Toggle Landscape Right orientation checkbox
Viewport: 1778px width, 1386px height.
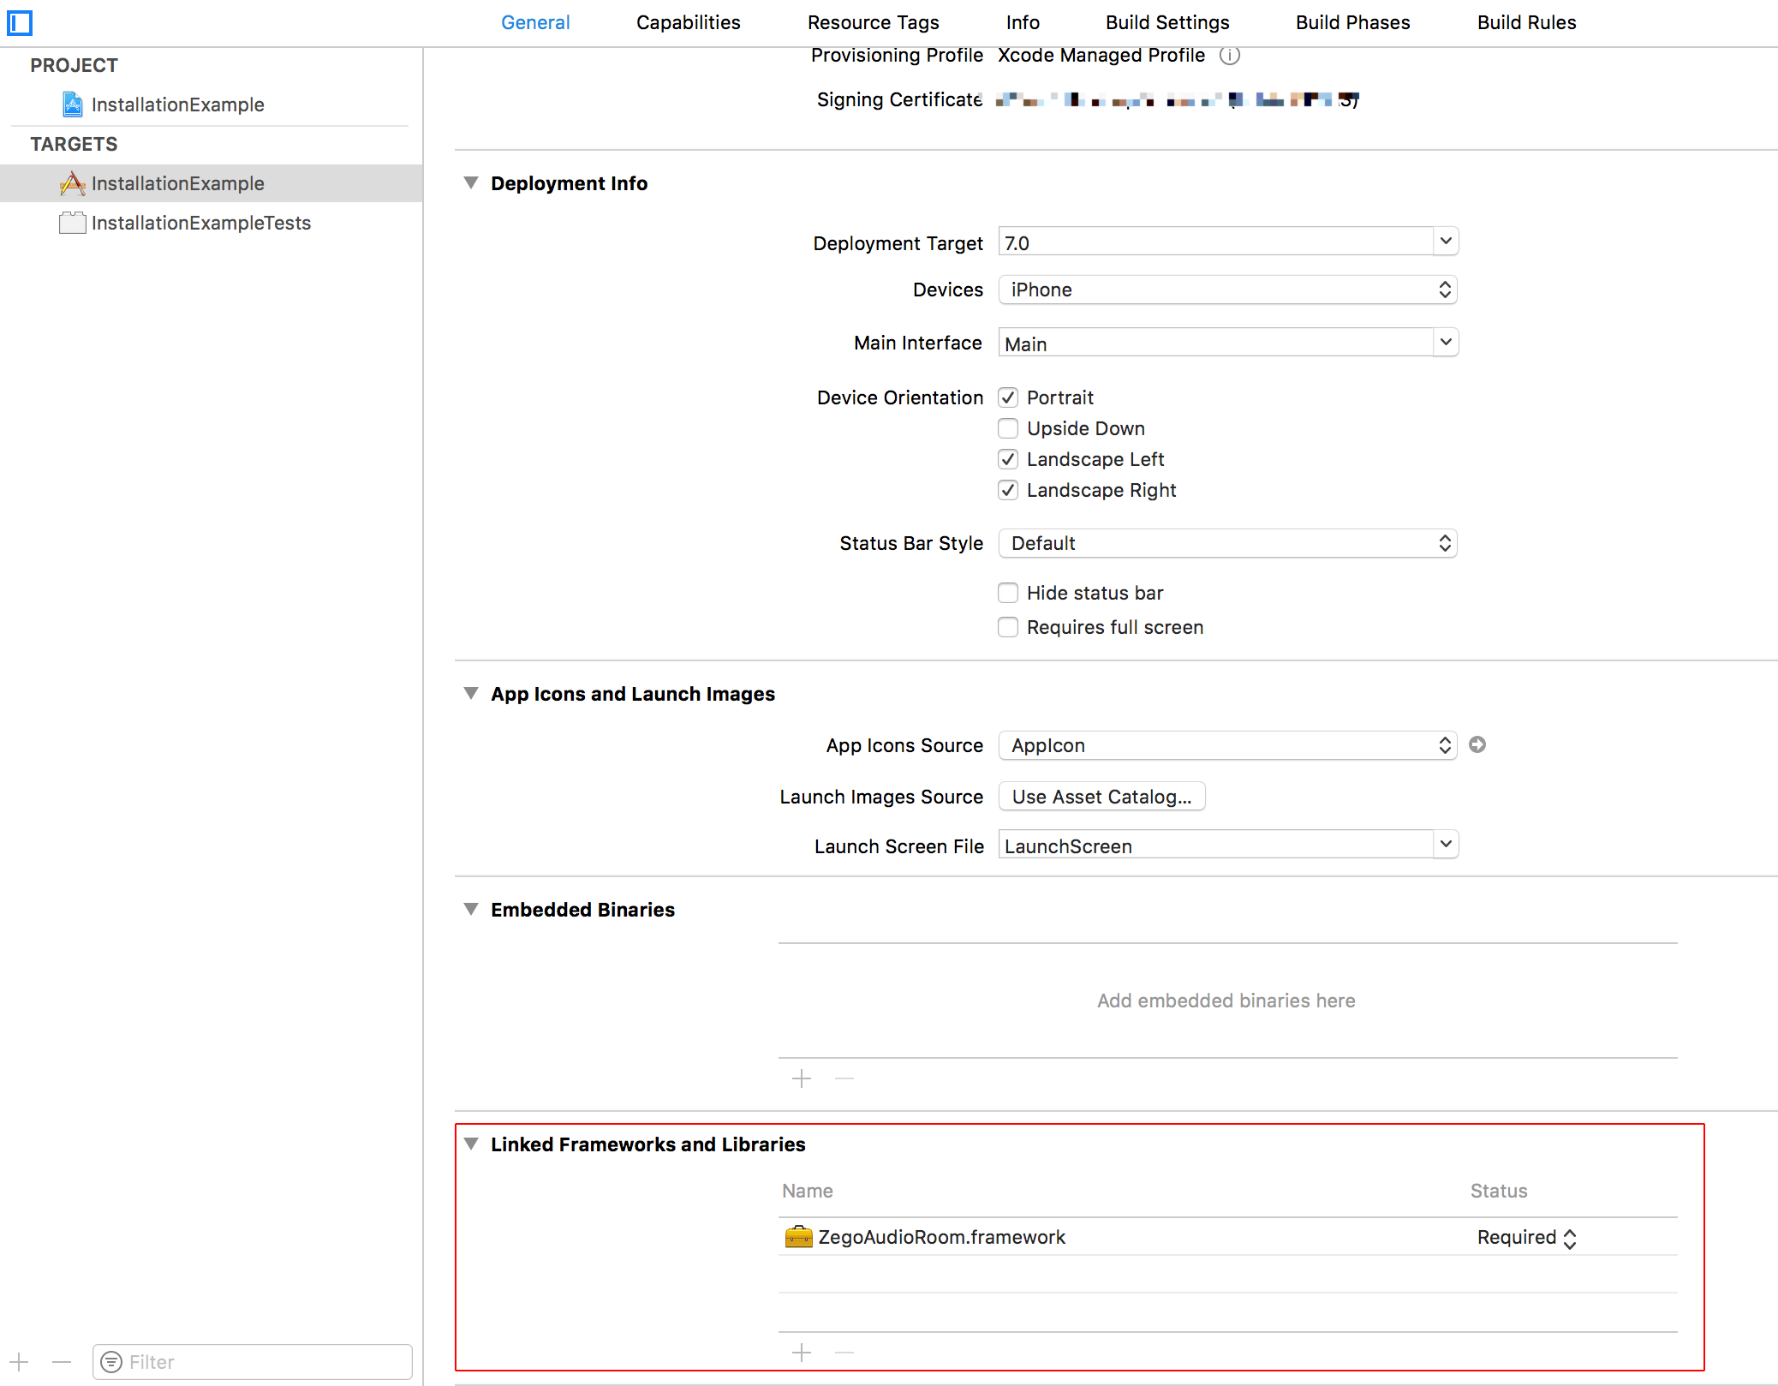[x=1008, y=490]
